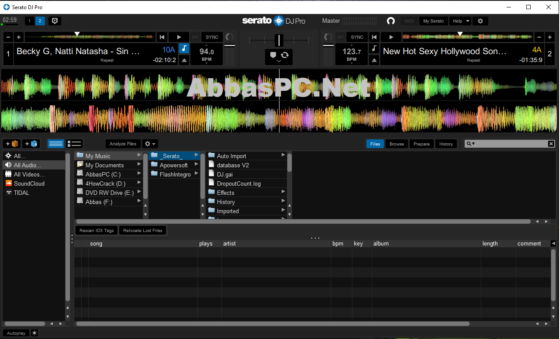
Task: Click deck 1 track overview waveform
Action: 90,37
